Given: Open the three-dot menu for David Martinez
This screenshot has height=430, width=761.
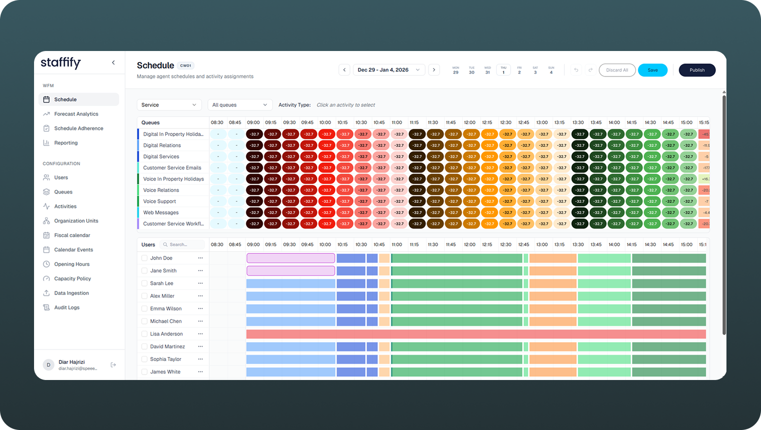Looking at the screenshot, I should (200, 346).
